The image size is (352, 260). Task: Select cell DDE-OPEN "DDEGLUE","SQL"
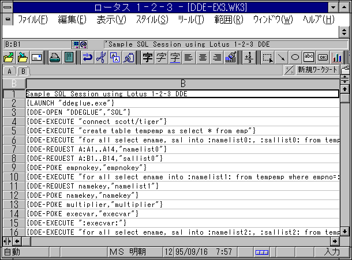(183, 112)
